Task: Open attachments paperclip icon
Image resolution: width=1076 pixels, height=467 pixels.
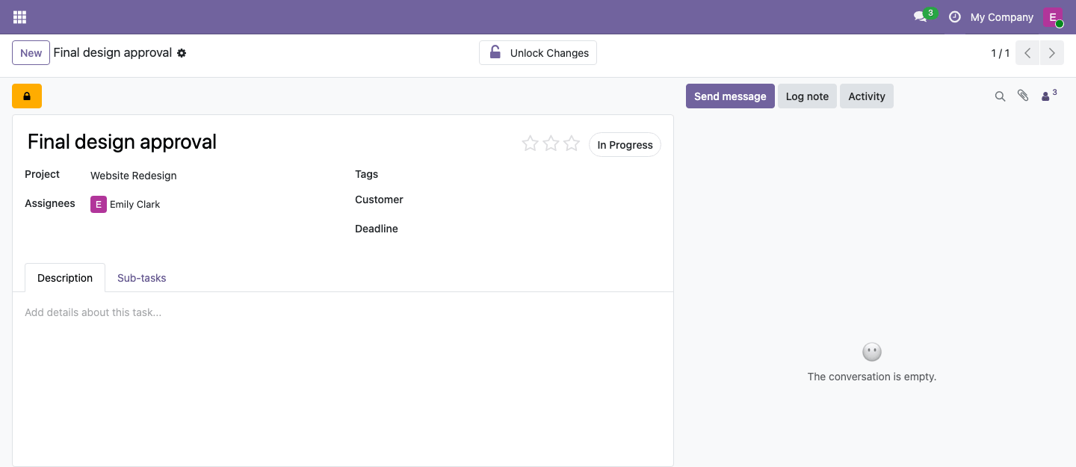Action: point(1023,96)
